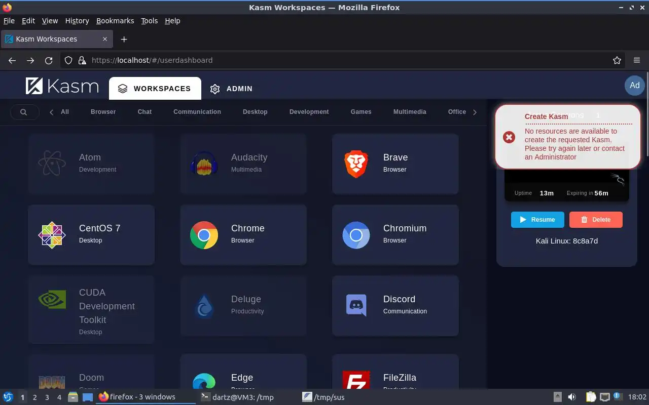
Task: Click the FileZilla logo icon
Action: tap(356, 380)
